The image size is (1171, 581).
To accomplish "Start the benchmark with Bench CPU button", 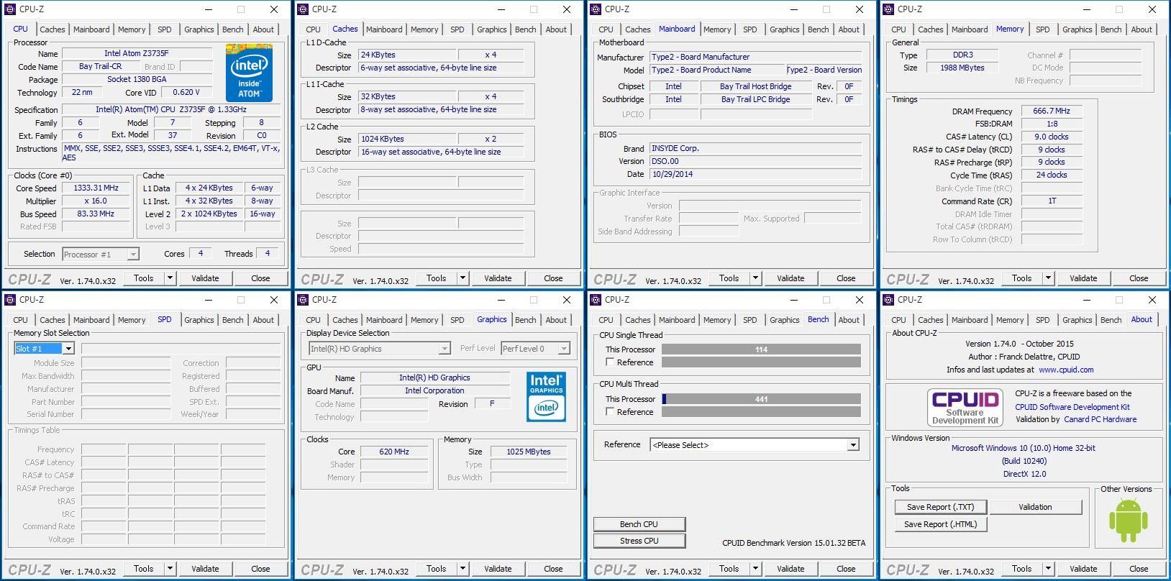I will pos(639,524).
